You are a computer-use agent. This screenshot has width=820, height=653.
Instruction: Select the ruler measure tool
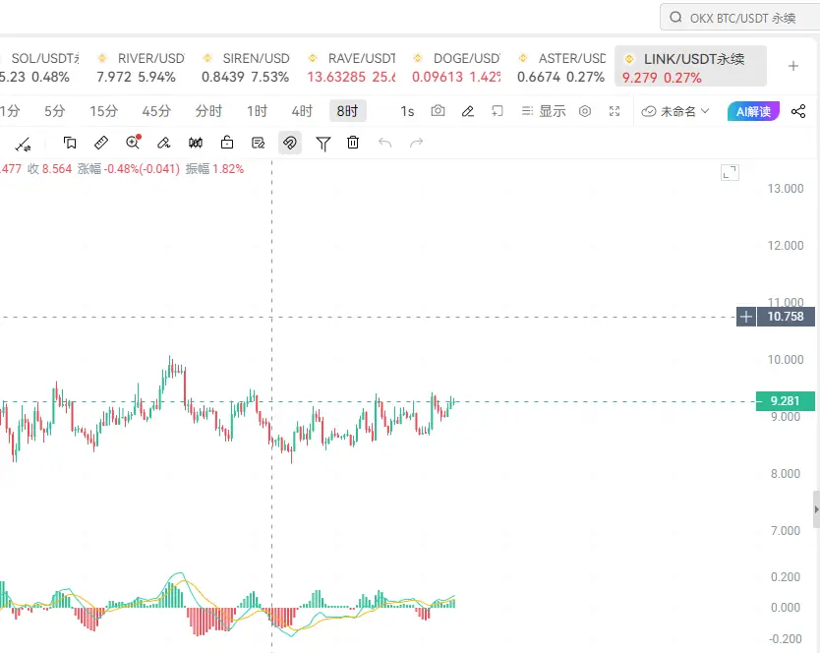(x=101, y=143)
